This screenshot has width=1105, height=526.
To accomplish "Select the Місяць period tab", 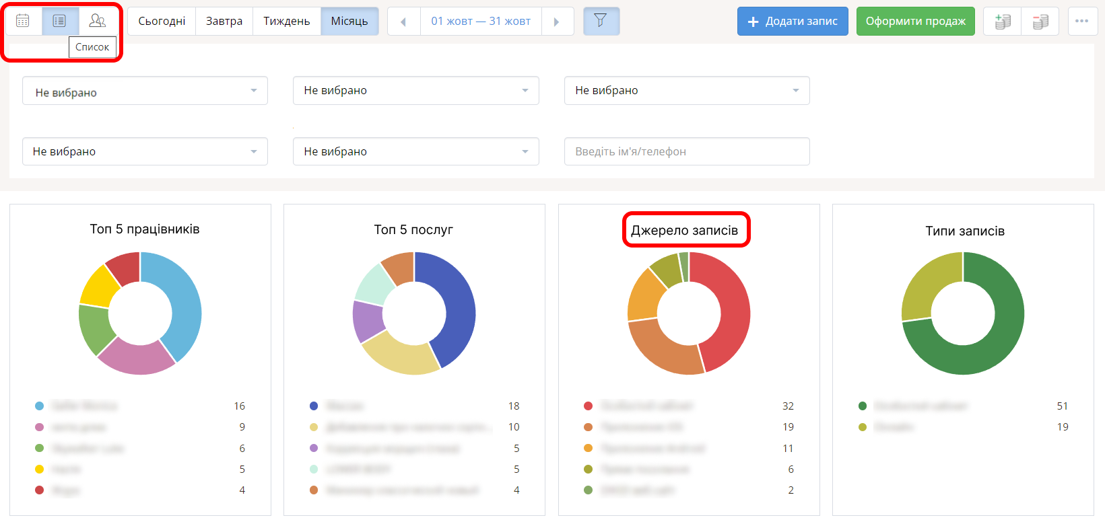I will click(x=349, y=22).
